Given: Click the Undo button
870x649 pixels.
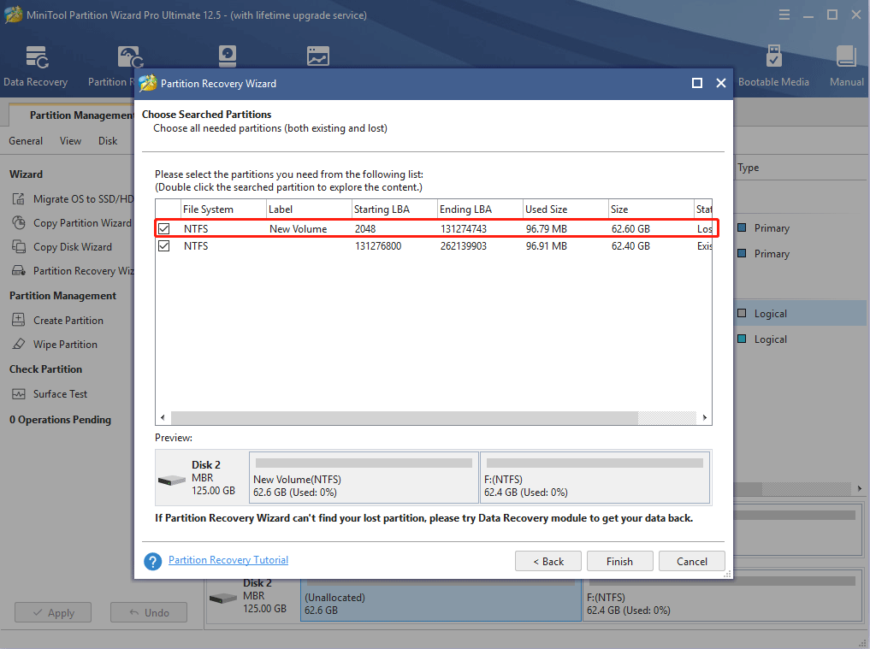Looking at the screenshot, I should pos(149,612).
